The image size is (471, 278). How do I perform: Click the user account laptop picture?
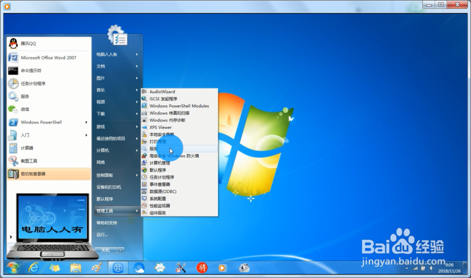[x=52, y=227]
